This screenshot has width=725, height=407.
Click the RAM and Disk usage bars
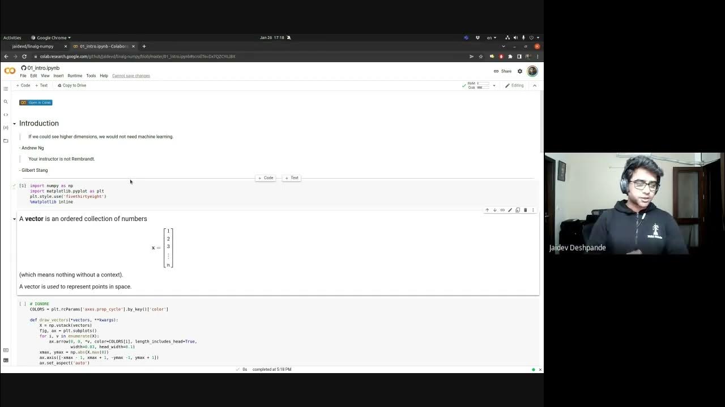click(x=479, y=85)
